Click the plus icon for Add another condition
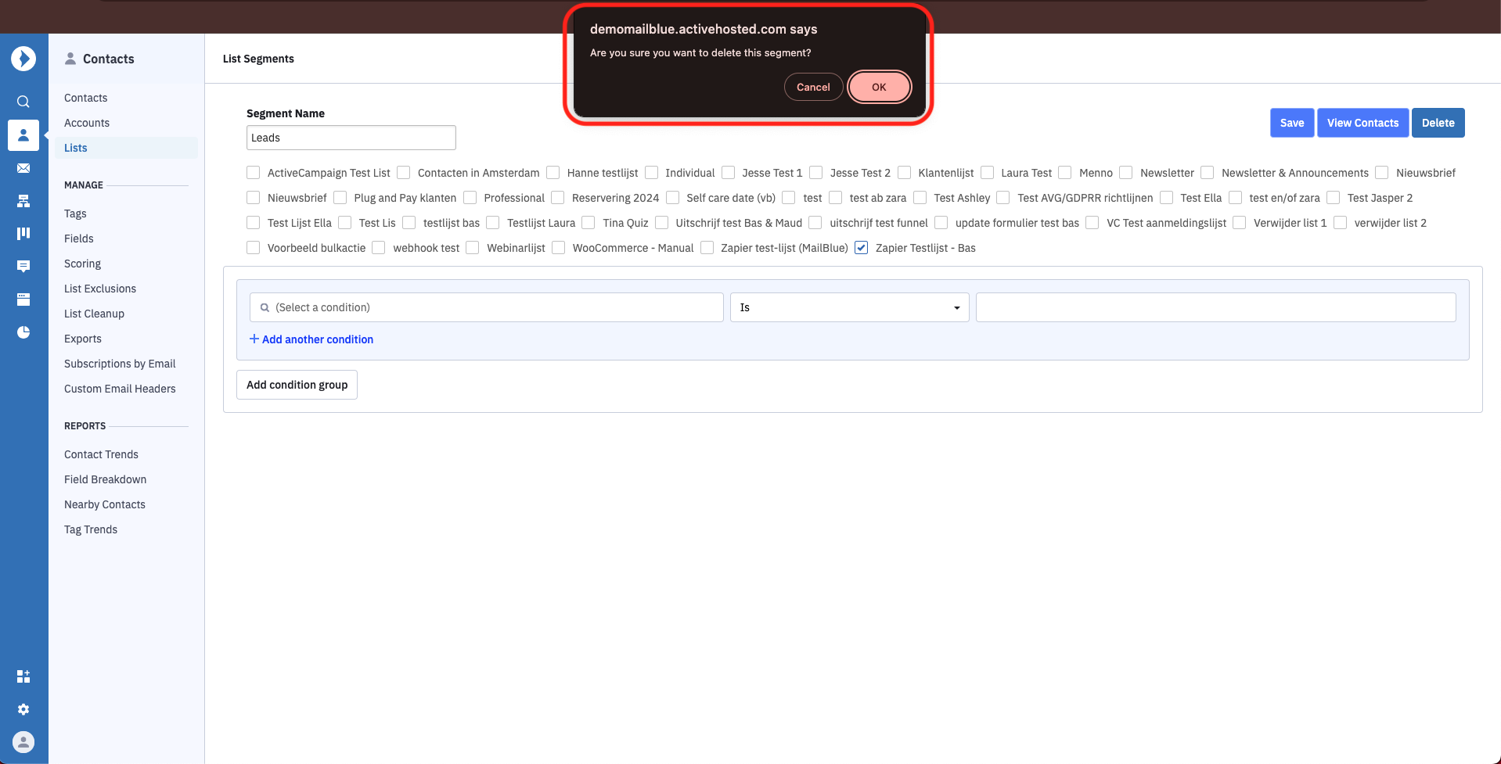 point(254,339)
